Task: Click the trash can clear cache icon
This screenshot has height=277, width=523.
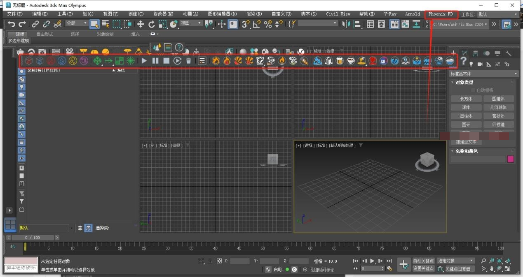Action: [x=188, y=61]
